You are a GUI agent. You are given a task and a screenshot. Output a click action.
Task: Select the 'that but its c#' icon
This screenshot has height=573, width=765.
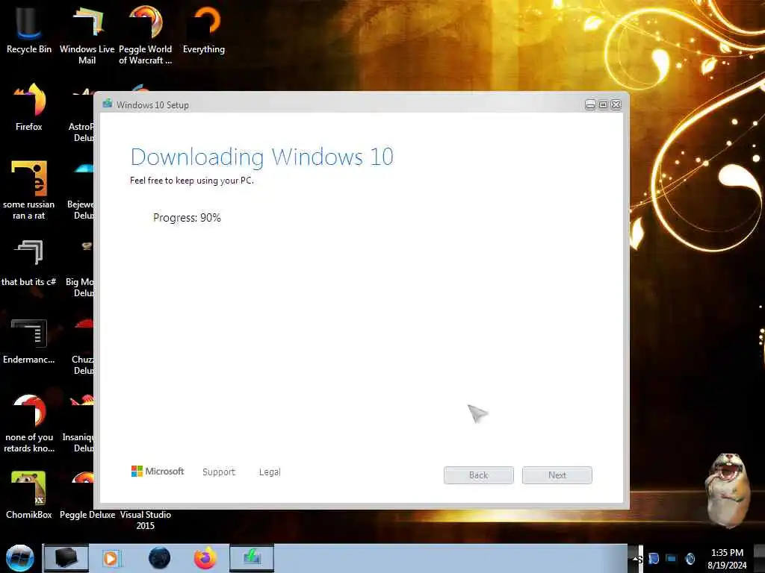point(29,263)
